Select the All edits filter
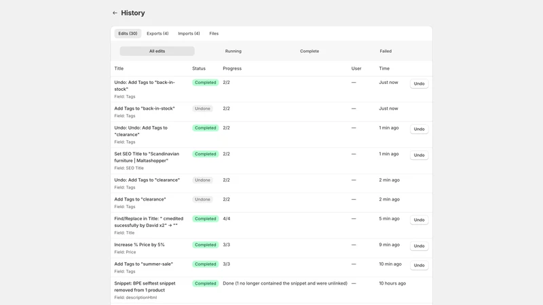 157,52
